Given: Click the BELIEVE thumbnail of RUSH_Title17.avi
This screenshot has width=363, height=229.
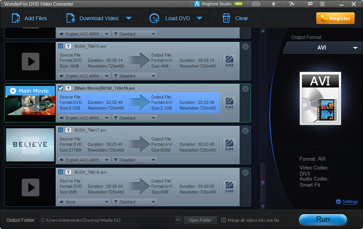Looking at the screenshot, I should [x=30, y=145].
